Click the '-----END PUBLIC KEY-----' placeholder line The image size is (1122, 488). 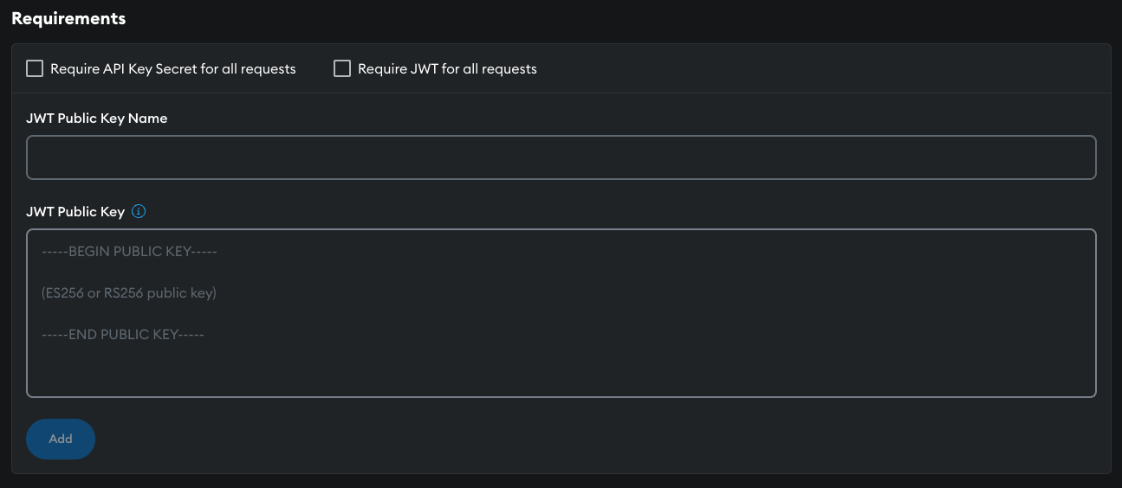click(122, 335)
